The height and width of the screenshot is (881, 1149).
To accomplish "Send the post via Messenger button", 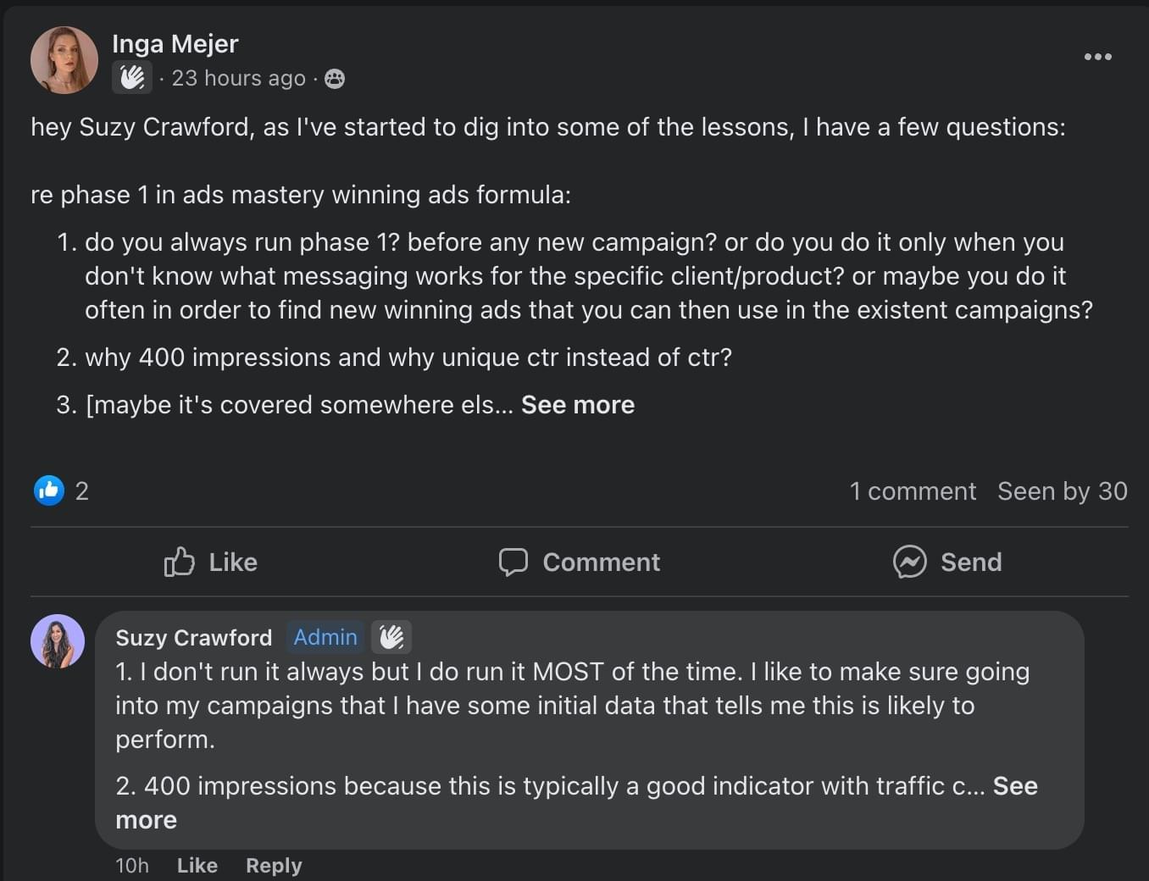I will (947, 562).
